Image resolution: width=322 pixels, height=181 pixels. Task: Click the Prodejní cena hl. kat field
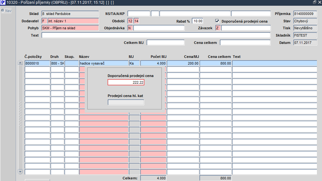(x=126, y=102)
